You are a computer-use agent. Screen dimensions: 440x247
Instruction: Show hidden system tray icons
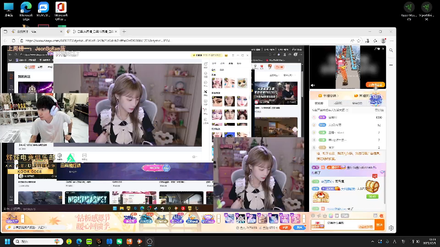[372, 242]
